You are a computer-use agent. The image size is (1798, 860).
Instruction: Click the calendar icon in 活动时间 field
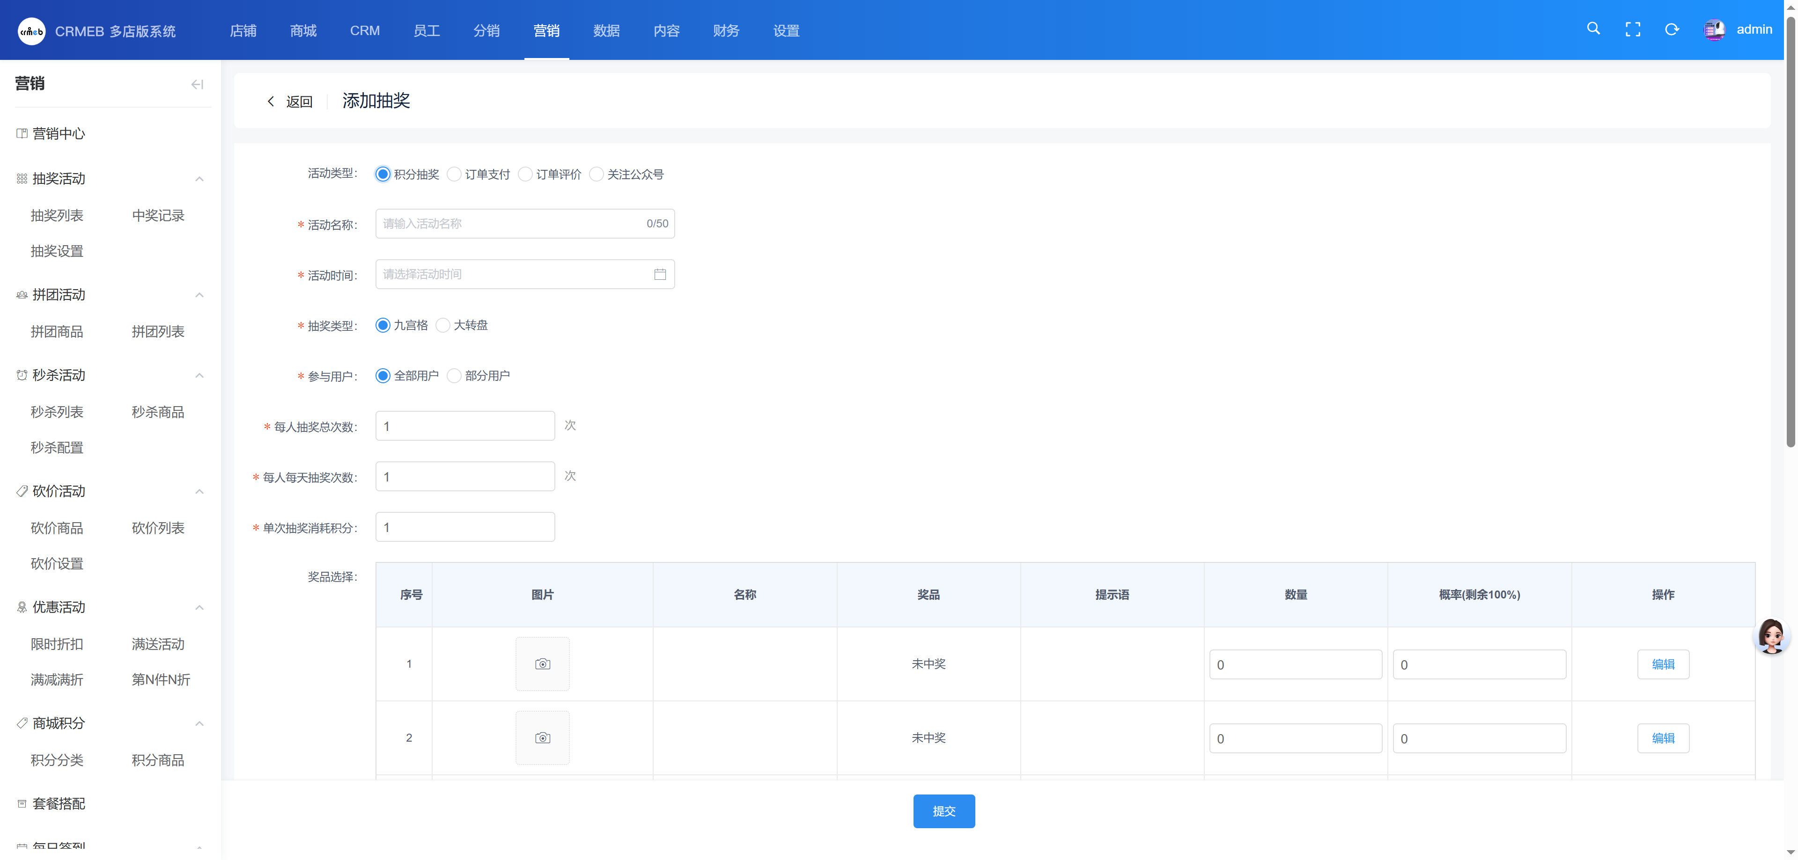[660, 274]
